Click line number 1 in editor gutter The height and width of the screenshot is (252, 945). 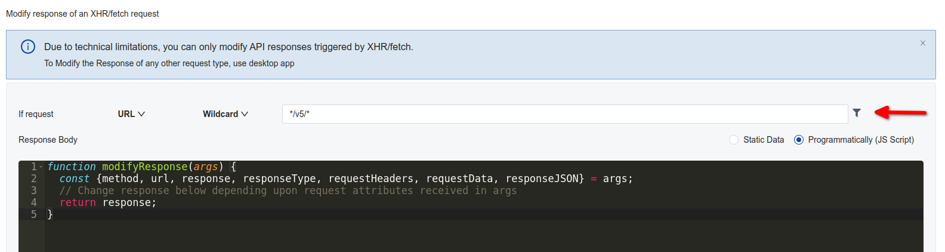coord(34,167)
